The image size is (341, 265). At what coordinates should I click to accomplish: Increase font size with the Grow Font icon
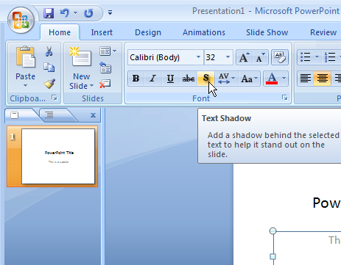tap(245, 57)
